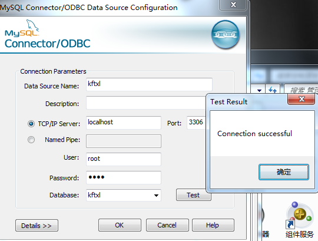Select the Named Pipe radio button

point(31,140)
